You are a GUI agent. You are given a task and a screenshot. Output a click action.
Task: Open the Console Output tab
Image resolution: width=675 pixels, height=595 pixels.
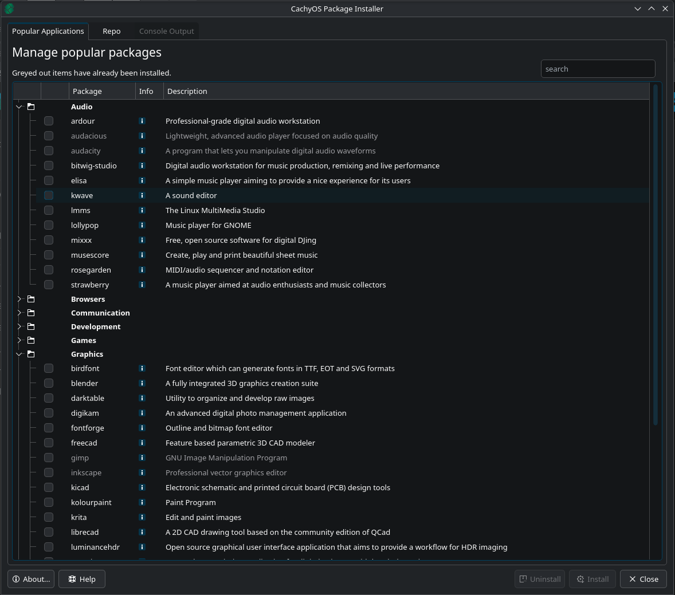click(167, 31)
